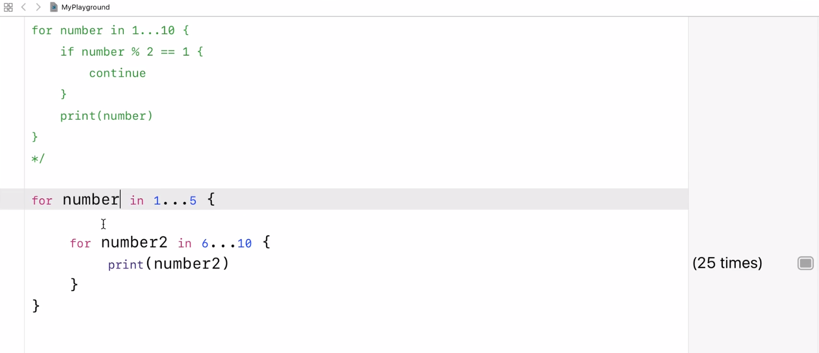The width and height of the screenshot is (819, 353).
Task: Click the commented for number in 1...10 line
Action: pyautogui.click(x=111, y=31)
